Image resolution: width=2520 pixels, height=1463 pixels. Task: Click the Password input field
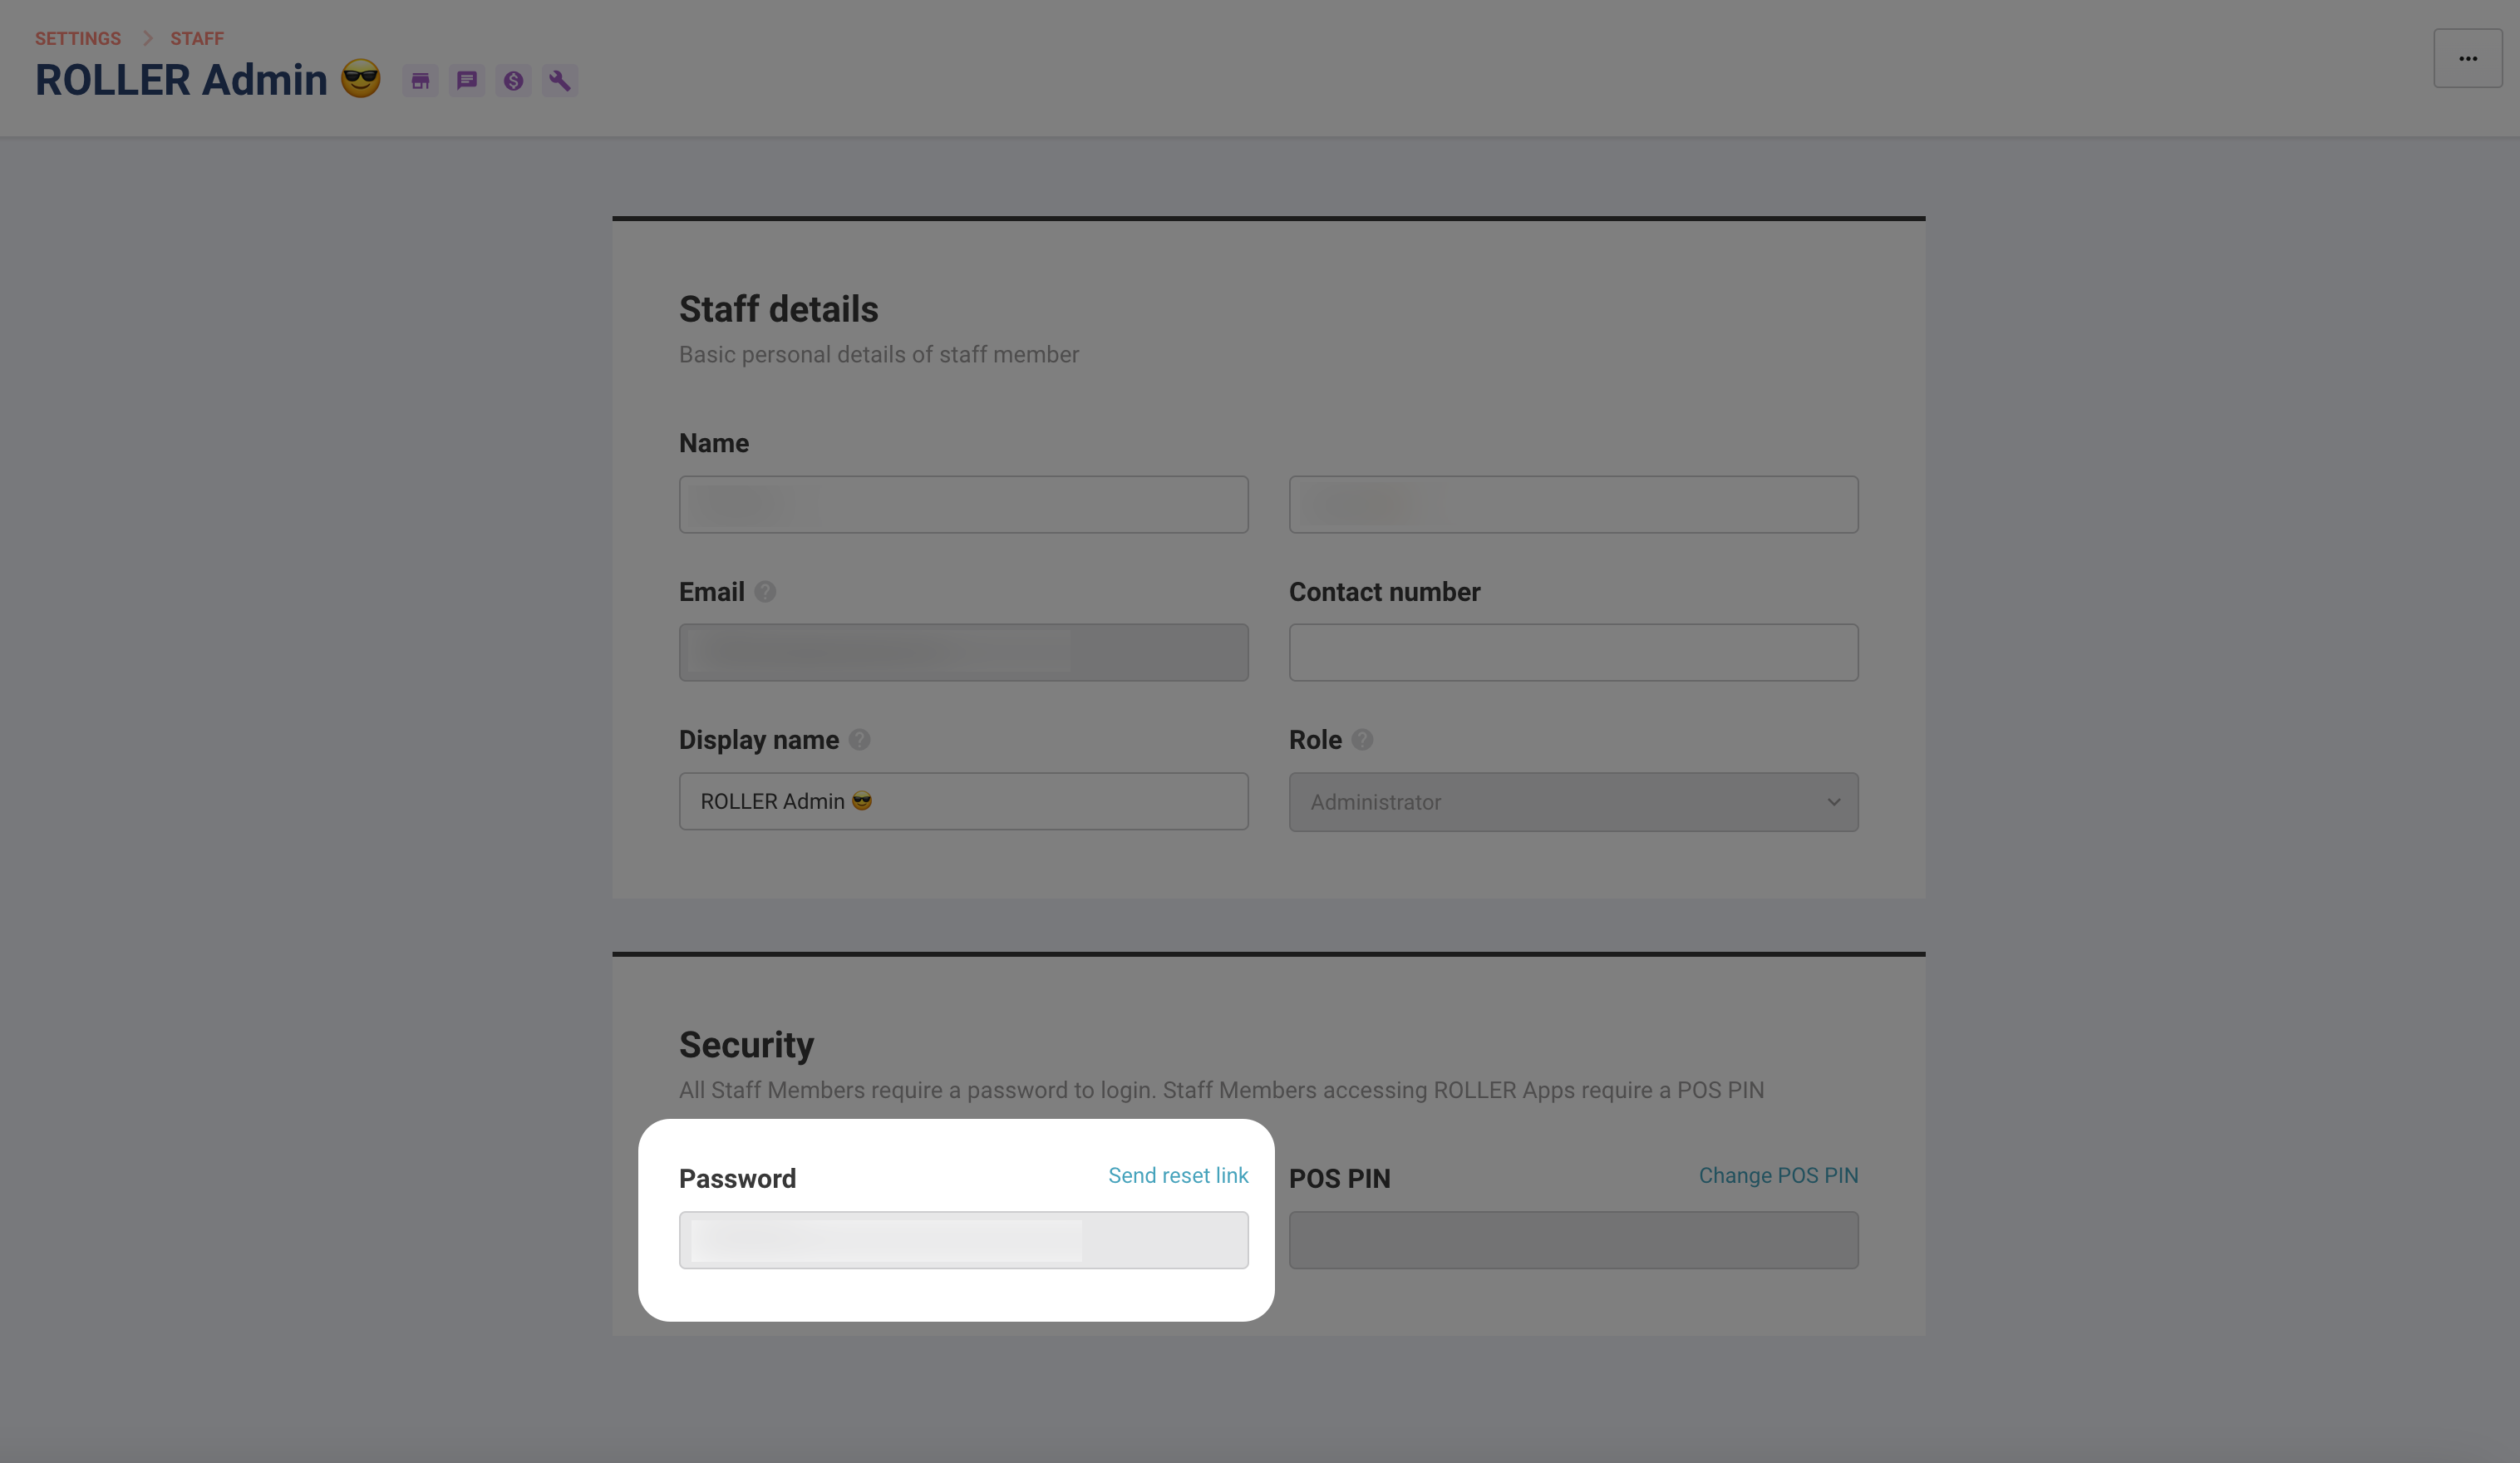click(964, 1241)
